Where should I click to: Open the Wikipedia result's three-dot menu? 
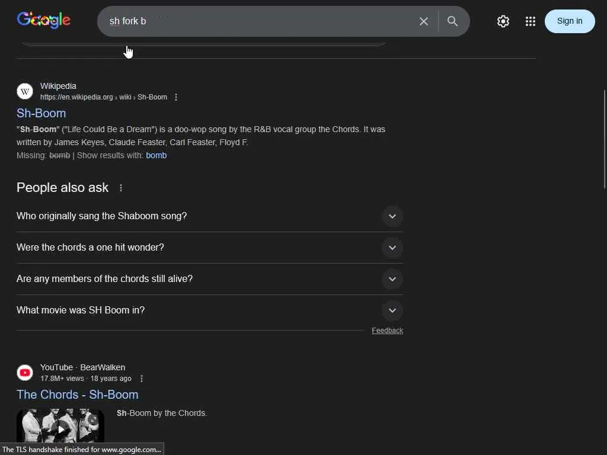coord(176,97)
